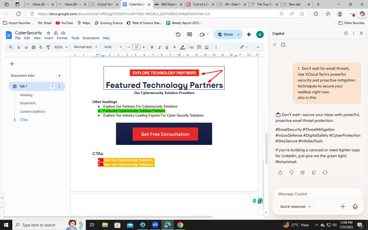
Task: Switch to IBM Report browser tab
Action: [x=168, y=4]
